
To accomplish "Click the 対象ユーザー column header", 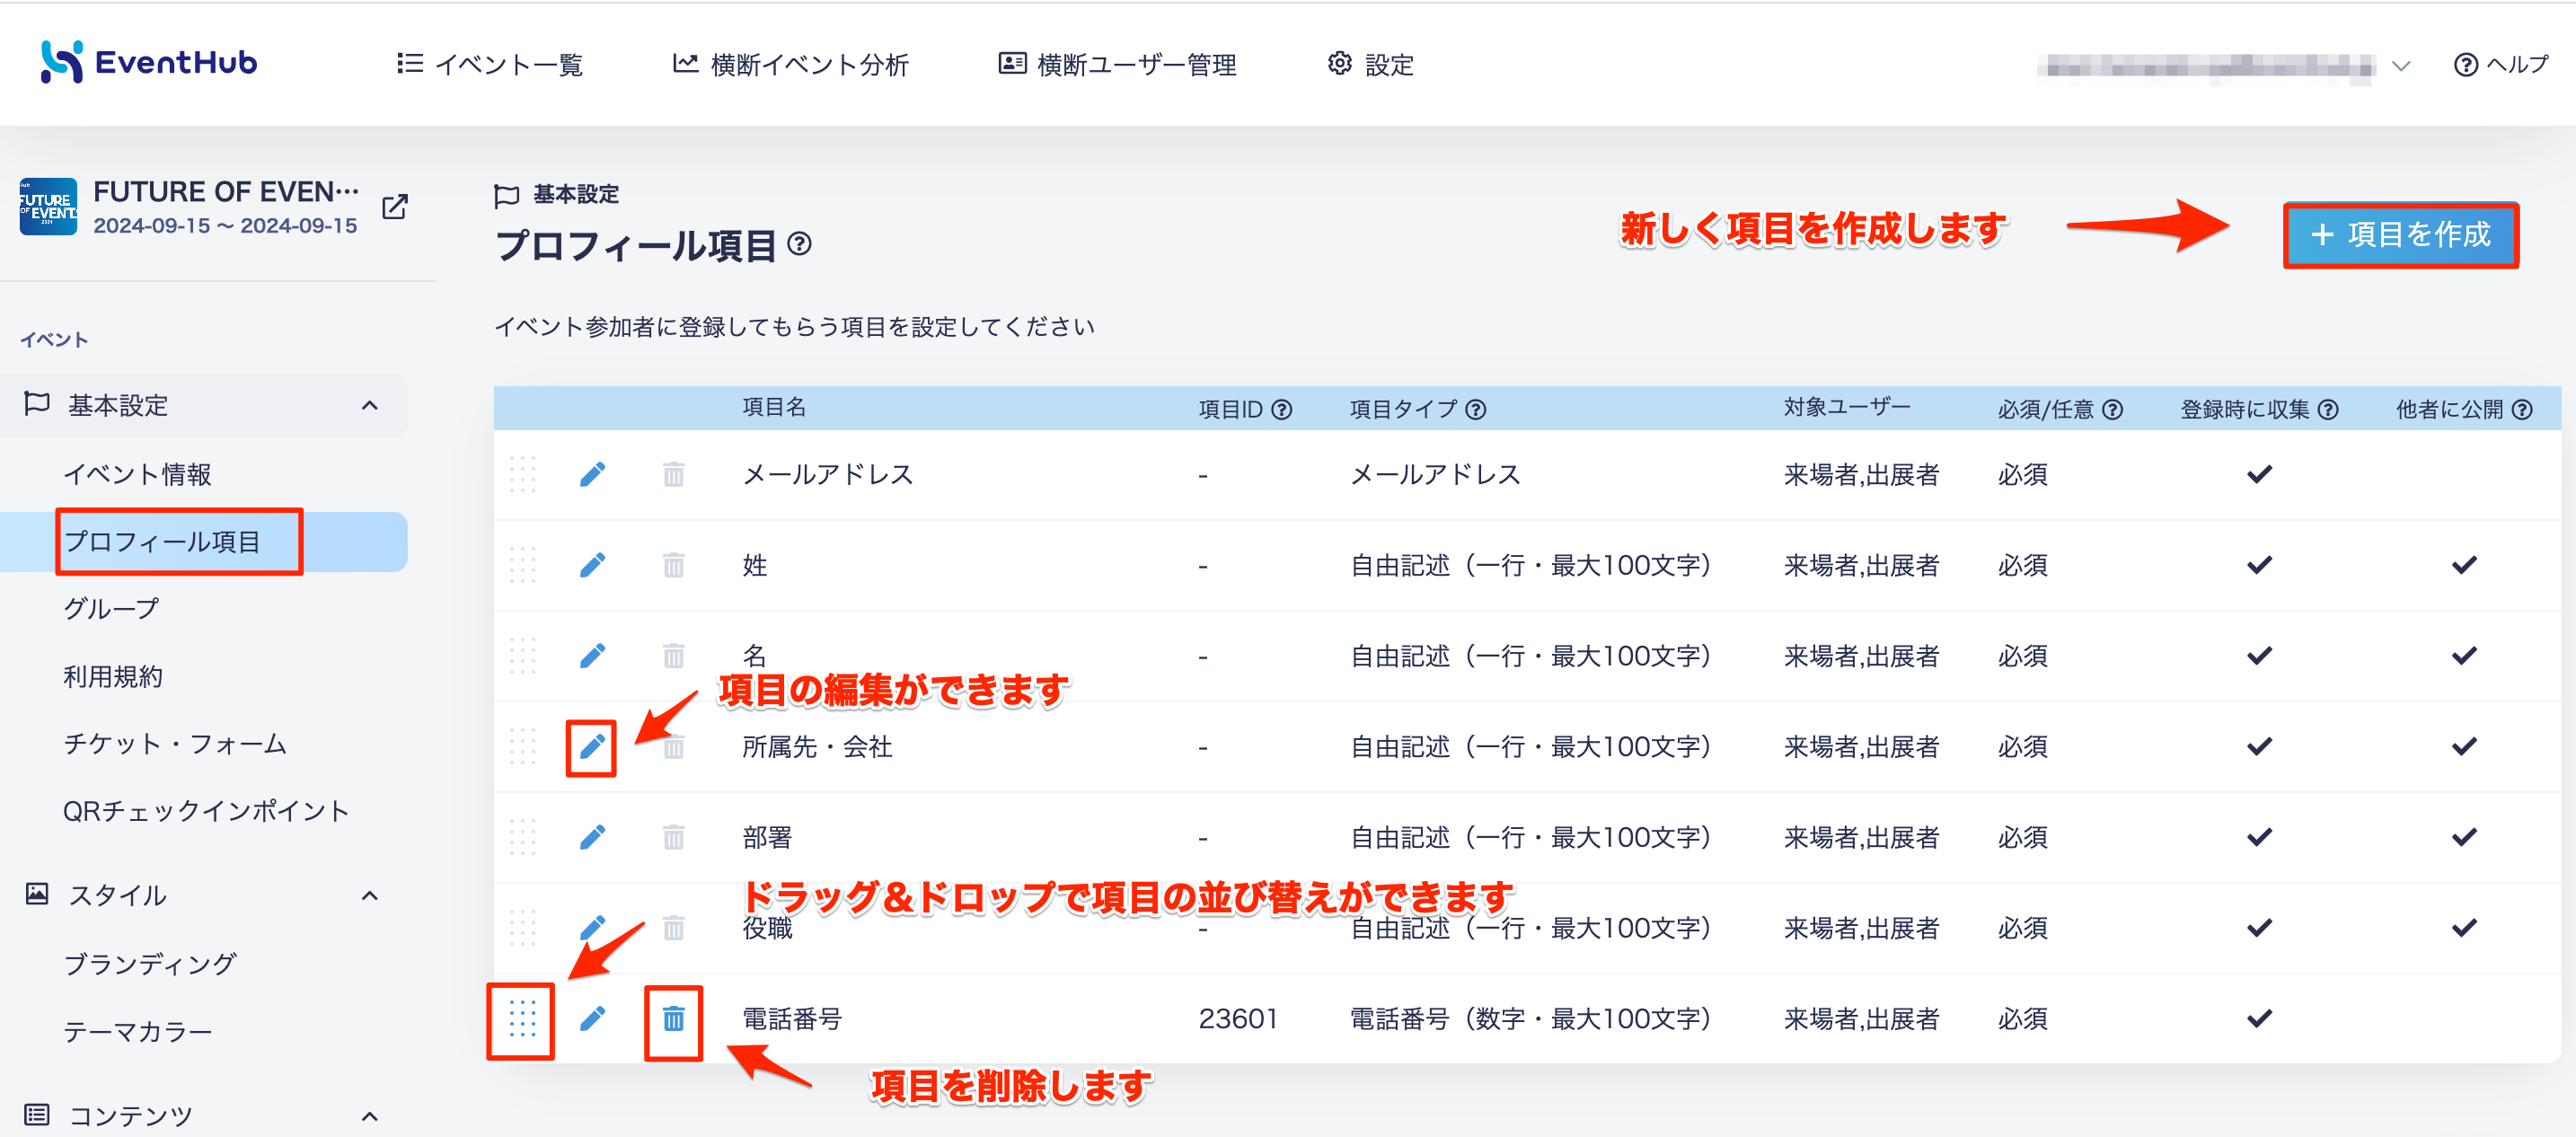I will coord(1847,408).
